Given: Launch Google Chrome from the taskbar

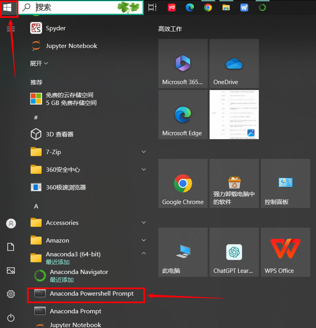Looking at the screenshot, I should (208, 7).
